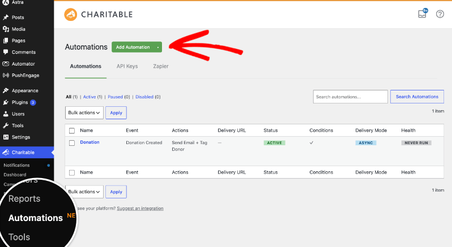The image size is (452, 247).
Task: Click the checkmark in Conditions column
Action: (x=312, y=142)
